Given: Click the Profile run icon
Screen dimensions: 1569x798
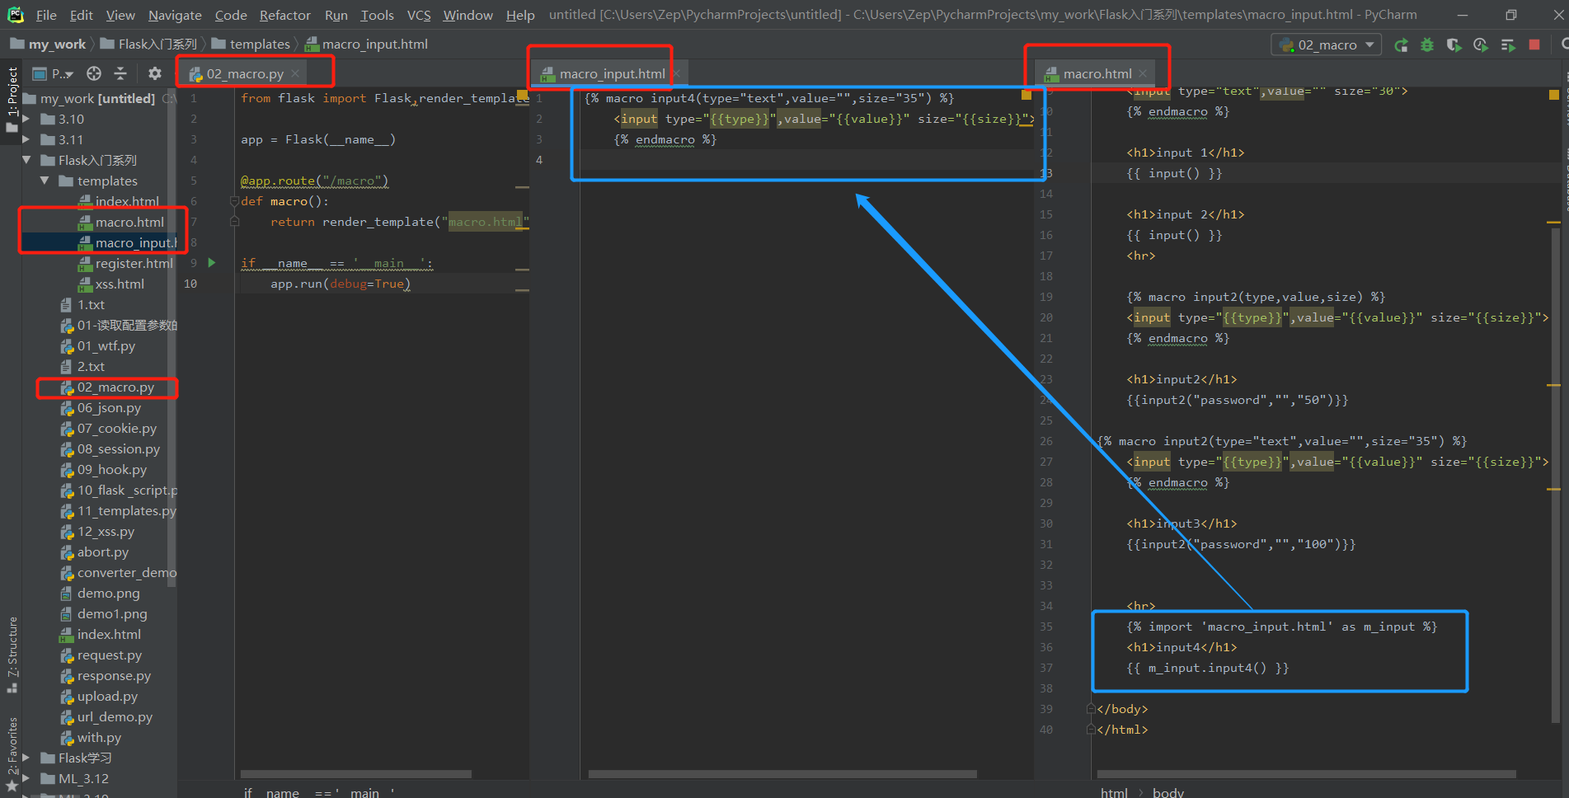Looking at the screenshot, I should point(1481,45).
